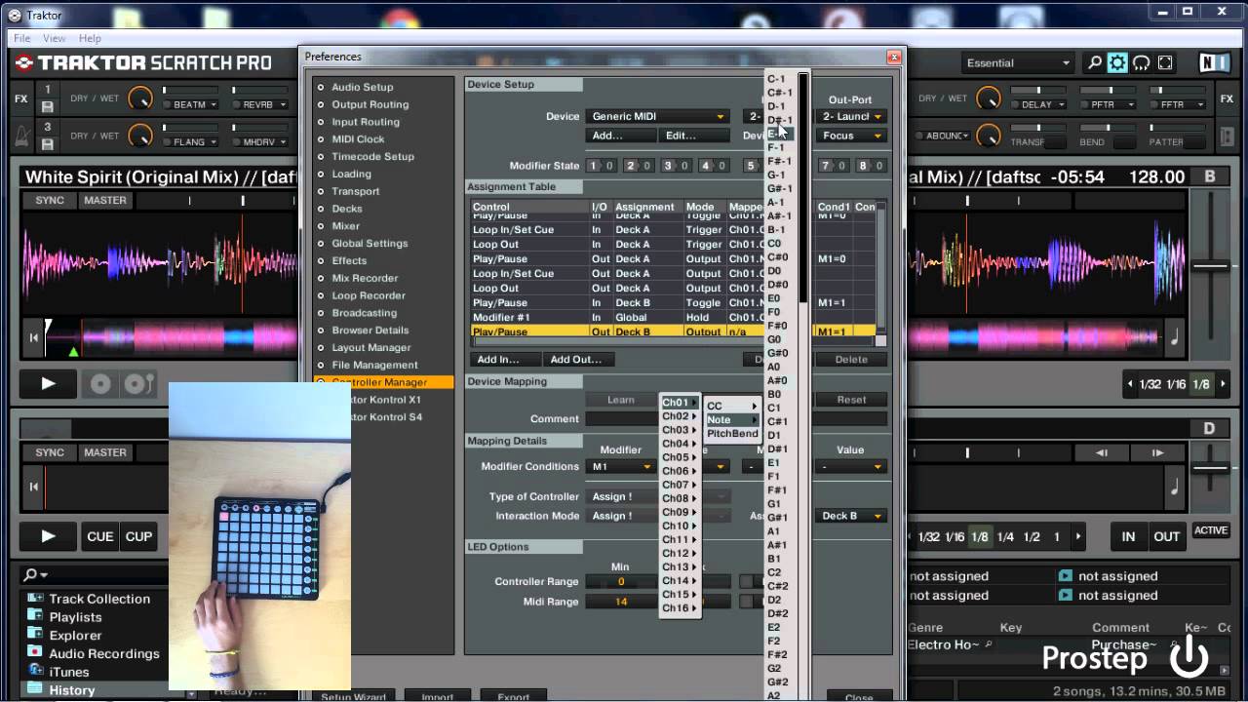Toggle SYNC on Deck C
Screen dimensions: 1248x702
(50, 452)
